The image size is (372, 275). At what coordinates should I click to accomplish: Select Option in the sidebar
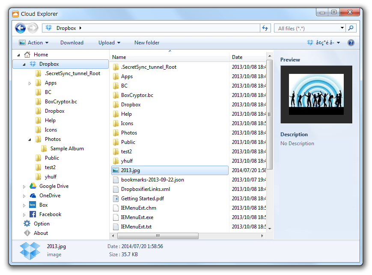click(42, 224)
